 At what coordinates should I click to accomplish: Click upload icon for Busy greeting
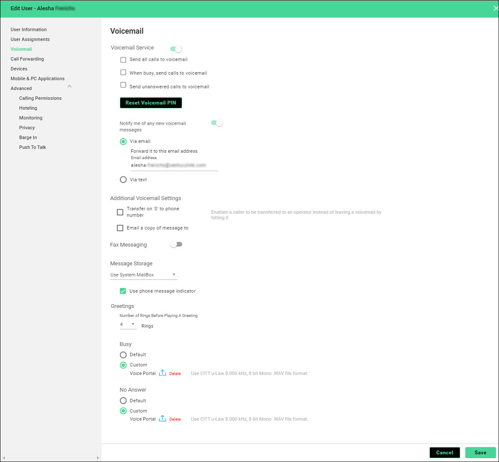pos(162,373)
